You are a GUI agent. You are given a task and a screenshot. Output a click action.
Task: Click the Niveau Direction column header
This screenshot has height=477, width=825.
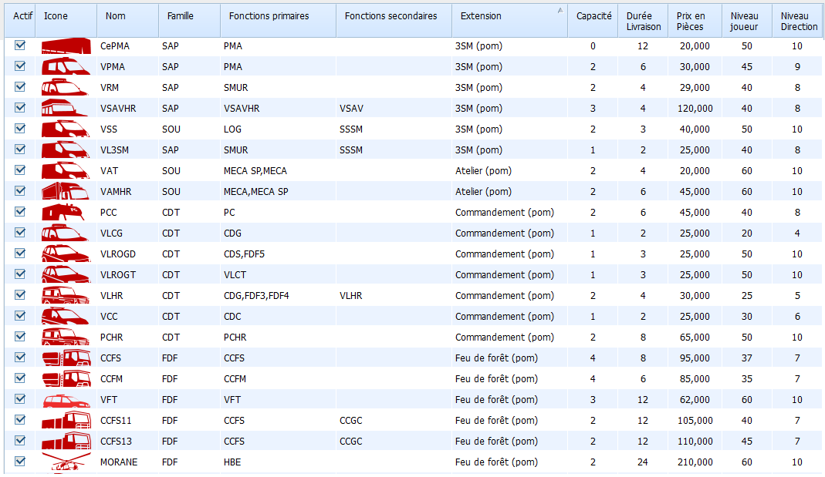pyautogui.click(x=798, y=21)
